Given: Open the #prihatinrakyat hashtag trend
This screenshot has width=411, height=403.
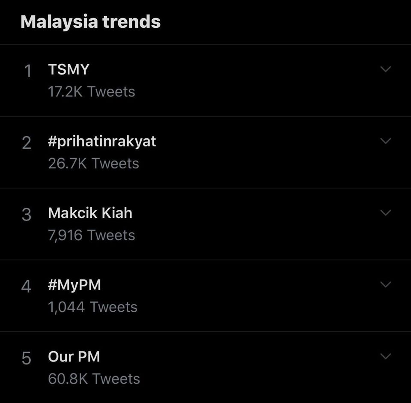Looking at the screenshot, I should [x=102, y=141].
